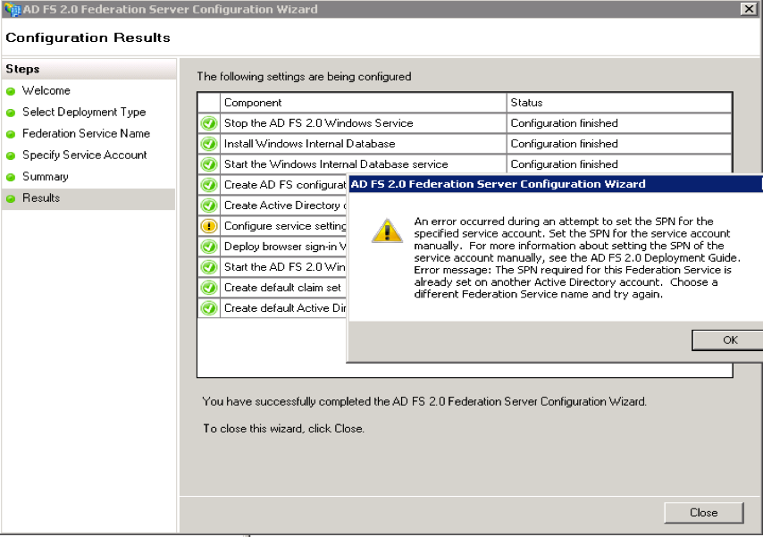Click the AD FS wizard title bar icon
Viewport: 763px width, 537px height.
click(13, 9)
